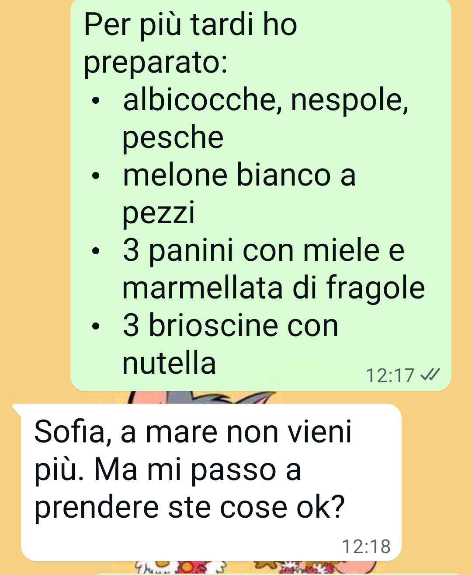
Task: Click the pointed tail of the white bubble
Action: (18, 410)
